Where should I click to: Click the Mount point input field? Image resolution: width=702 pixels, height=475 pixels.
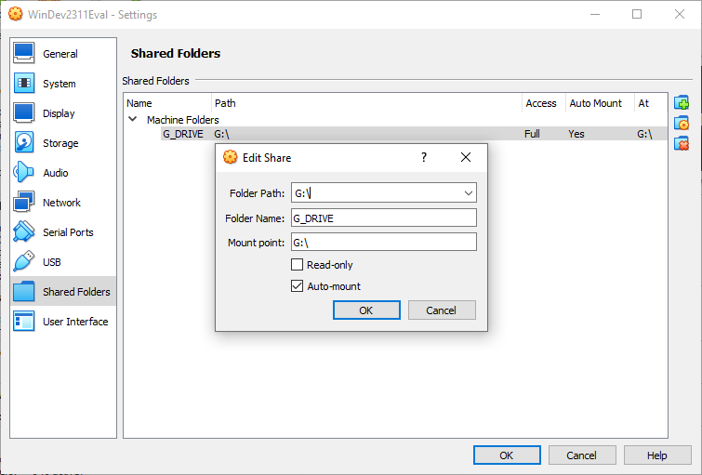click(x=384, y=243)
